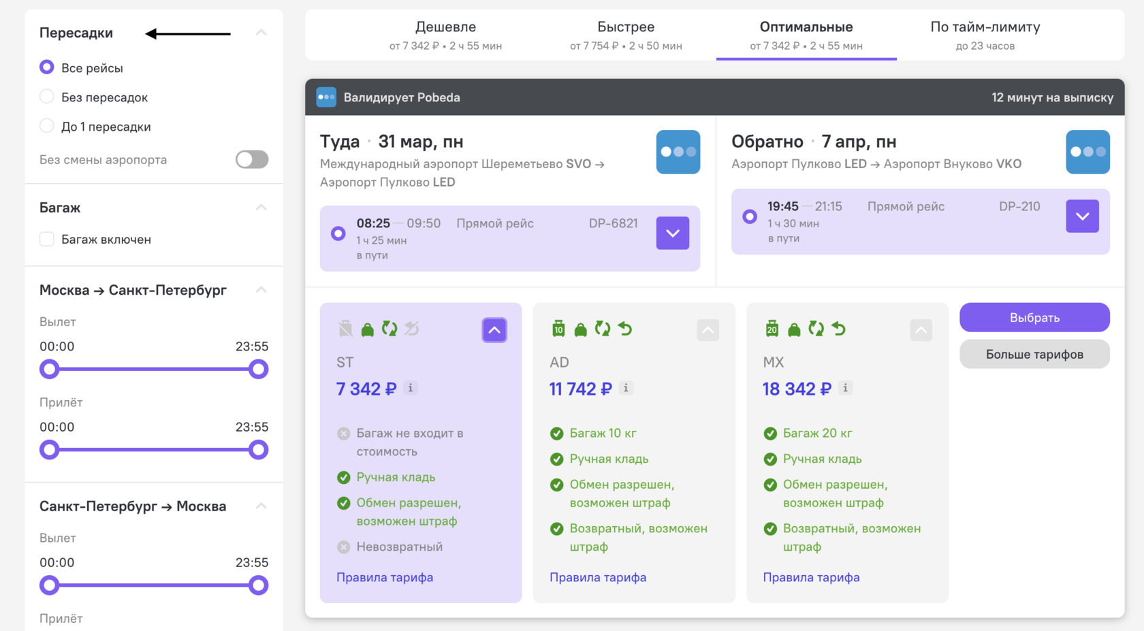Image resolution: width=1144 pixels, height=631 pixels.
Task: Click left handle of Санкт-Петербург → Москва Вылет slider
Action: (x=49, y=585)
